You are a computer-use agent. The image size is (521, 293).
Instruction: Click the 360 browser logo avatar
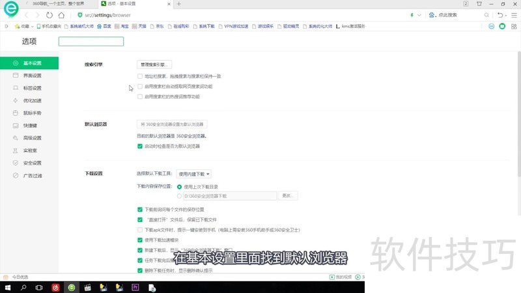pos(11,8)
